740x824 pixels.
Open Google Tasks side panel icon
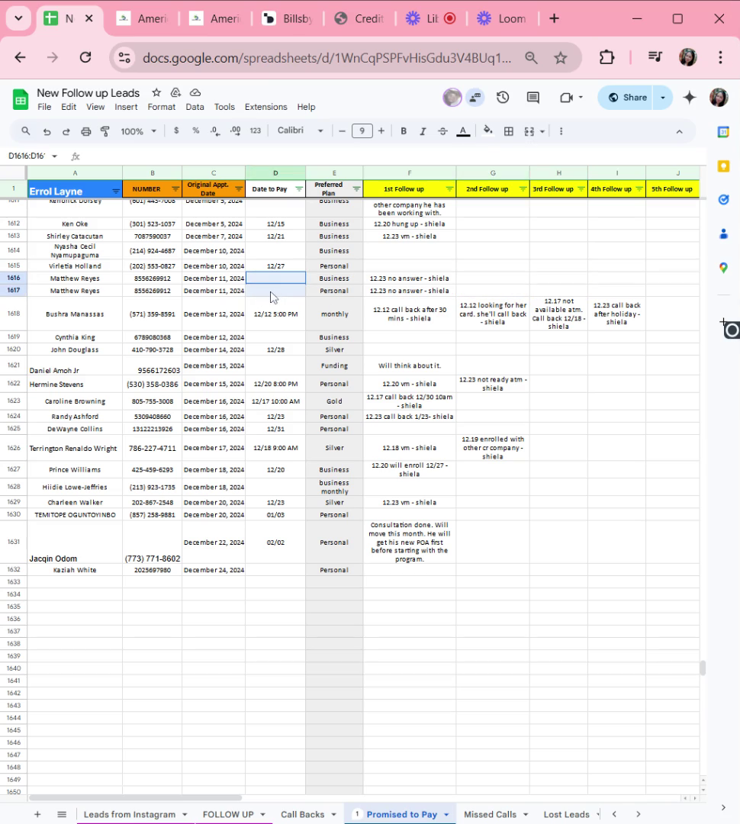723,200
